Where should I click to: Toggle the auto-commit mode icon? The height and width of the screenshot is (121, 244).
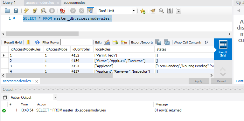pyautogui.click(x=90, y=11)
